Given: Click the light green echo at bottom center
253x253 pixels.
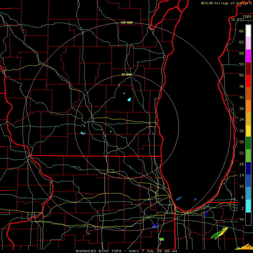Looking at the screenshot, I should (x=161, y=239).
